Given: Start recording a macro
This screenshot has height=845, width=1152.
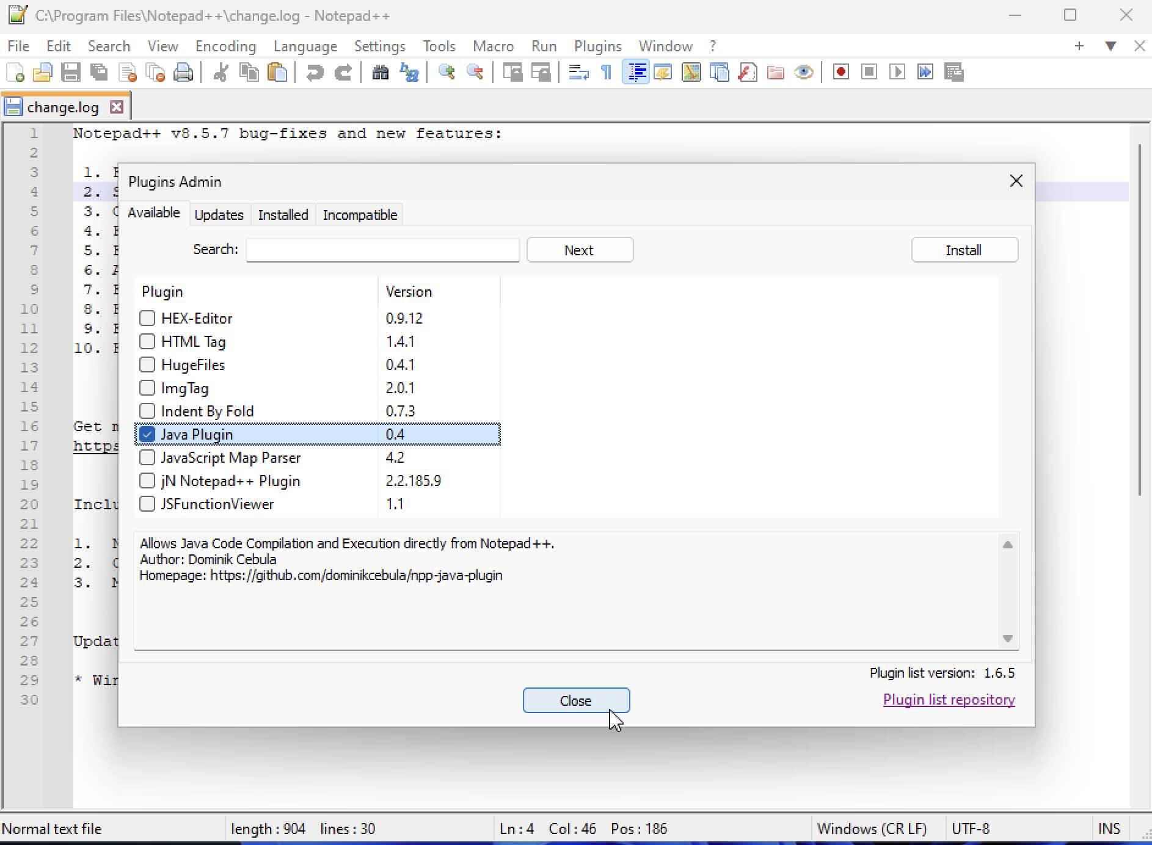Looking at the screenshot, I should (840, 72).
